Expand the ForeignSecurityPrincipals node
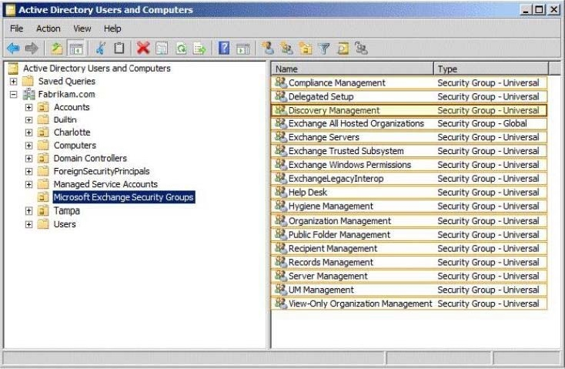The image size is (565, 369). 28,172
